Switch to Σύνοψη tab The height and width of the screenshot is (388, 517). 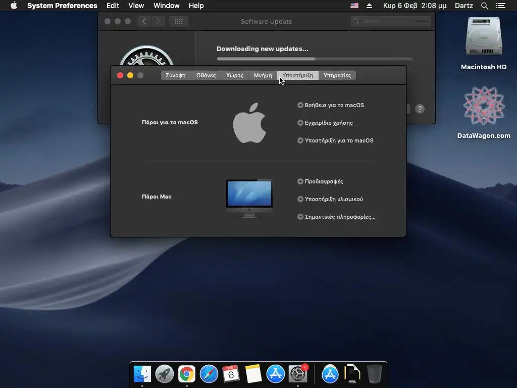[176, 75]
